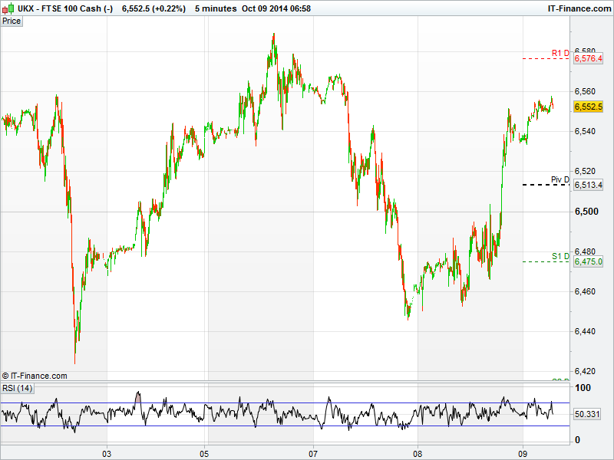614x460 pixels.
Task: Click date marker 03 on time axis
Action: point(107,452)
